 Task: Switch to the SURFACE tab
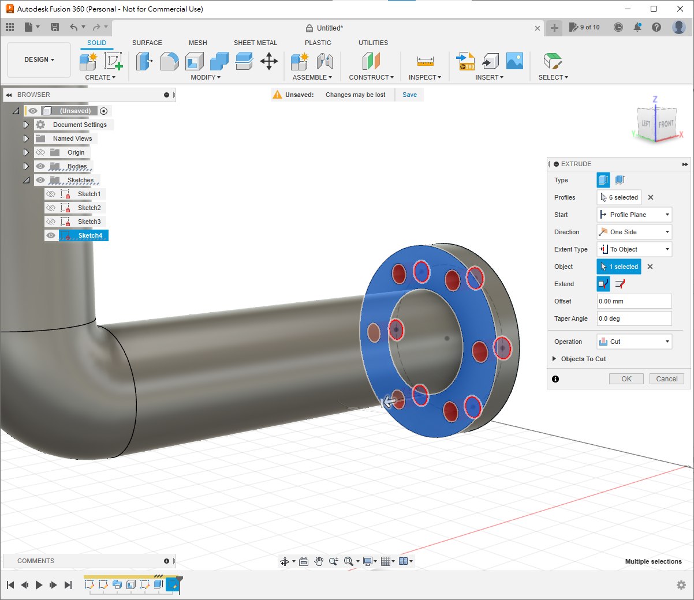147,43
